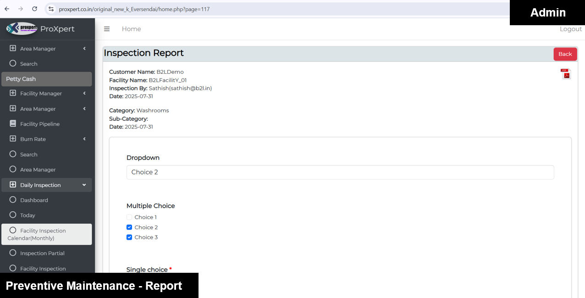Toggle the hamburger sidebar menu icon
585x298 pixels.
coord(107,29)
